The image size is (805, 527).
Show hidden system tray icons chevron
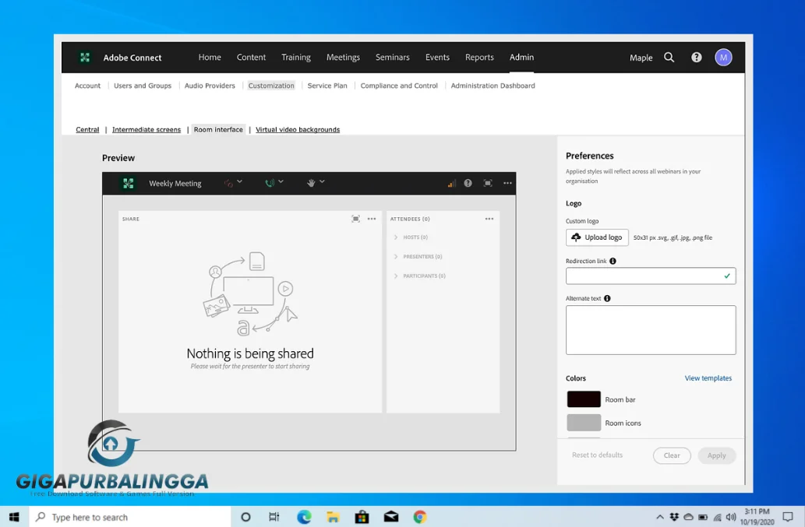coord(660,517)
